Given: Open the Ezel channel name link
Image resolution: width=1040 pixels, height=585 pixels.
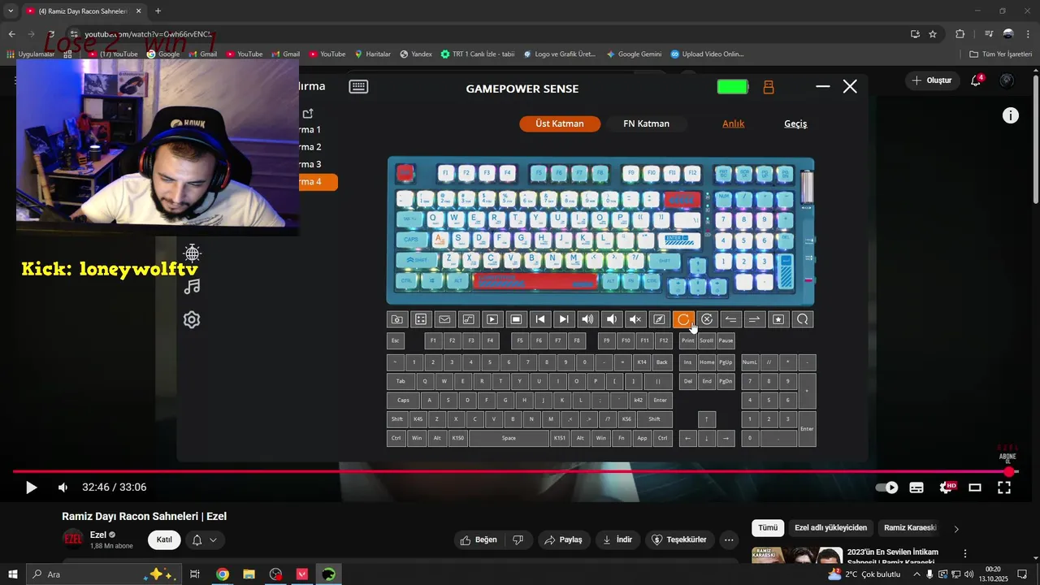Looking at the screenshot, I should point(98,535).
